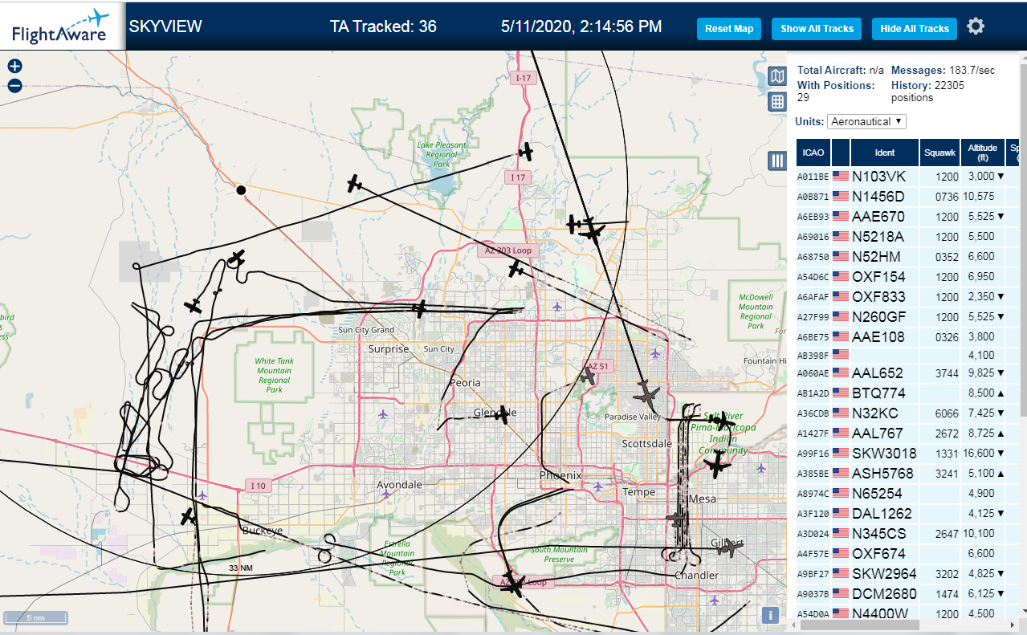Screen dimensions: 1027x635
Task: Click altitude value 16,600
Action: [978, 454]
